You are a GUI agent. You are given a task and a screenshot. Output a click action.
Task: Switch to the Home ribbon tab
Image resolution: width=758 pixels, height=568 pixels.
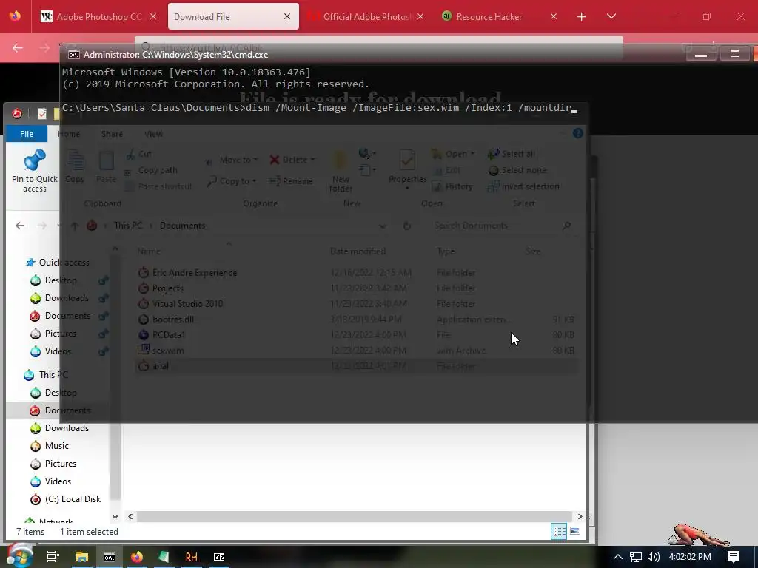coord(69,134)
